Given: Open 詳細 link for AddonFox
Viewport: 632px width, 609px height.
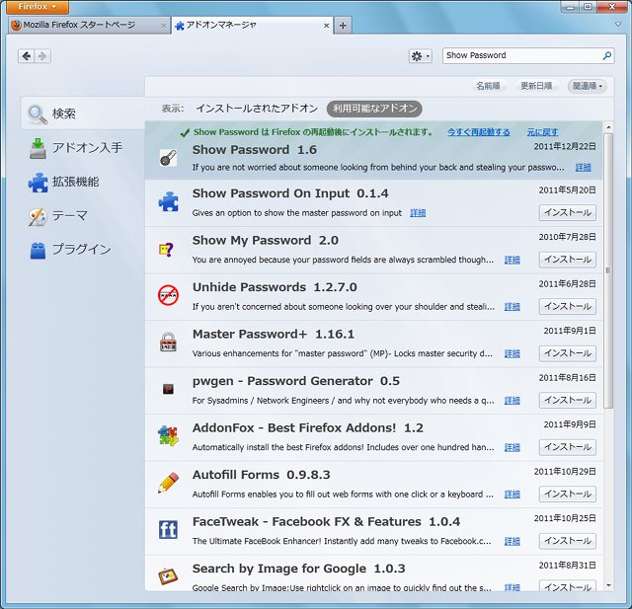Looking at the screenshot, I should click(x=512, y=447).
